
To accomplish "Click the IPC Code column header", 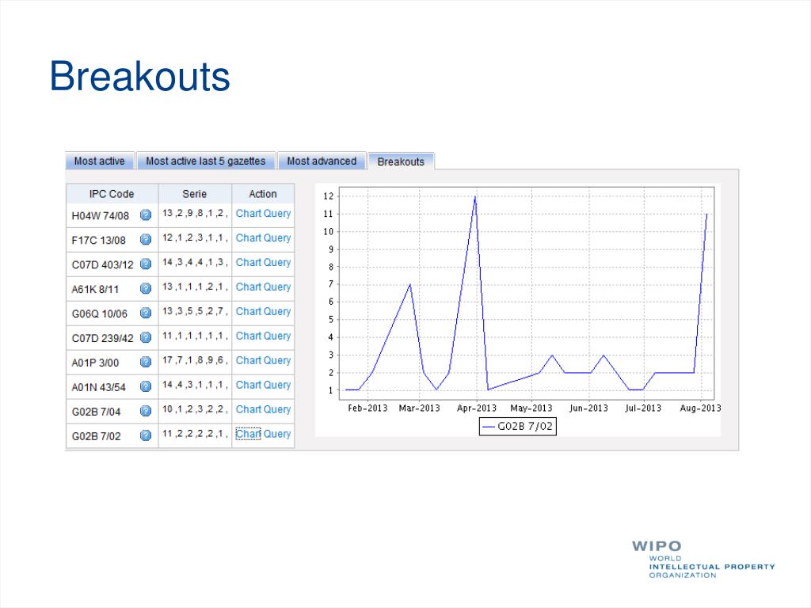I will point(112,194).
